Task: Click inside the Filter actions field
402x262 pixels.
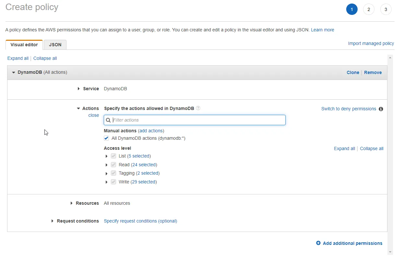Action: (195, 120)
